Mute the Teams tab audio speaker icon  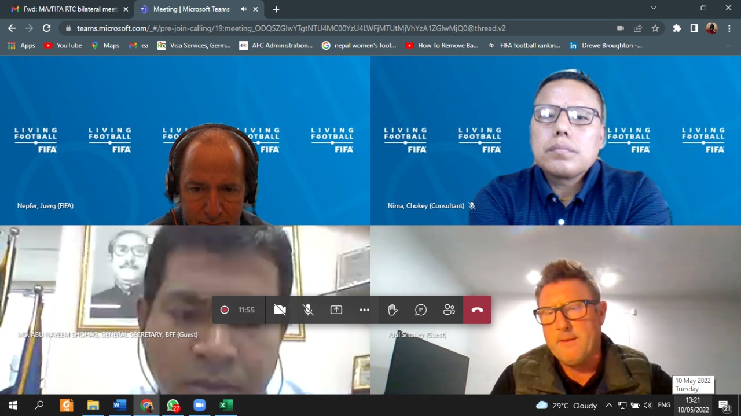point(244,9)
